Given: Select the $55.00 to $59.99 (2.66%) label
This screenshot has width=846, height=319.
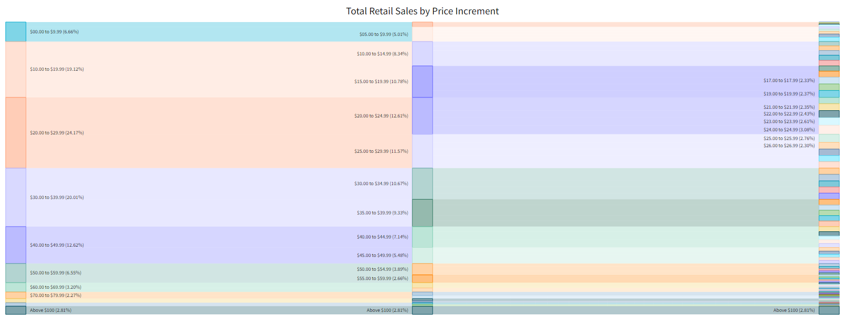Looking at the screenshot, I should point(382,278).
